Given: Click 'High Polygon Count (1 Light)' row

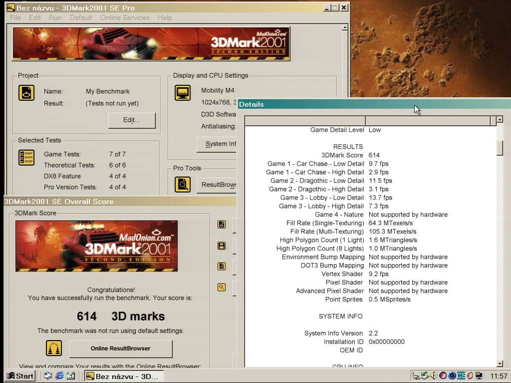Looking at the screenshot, I should click(x=371, y=240).
